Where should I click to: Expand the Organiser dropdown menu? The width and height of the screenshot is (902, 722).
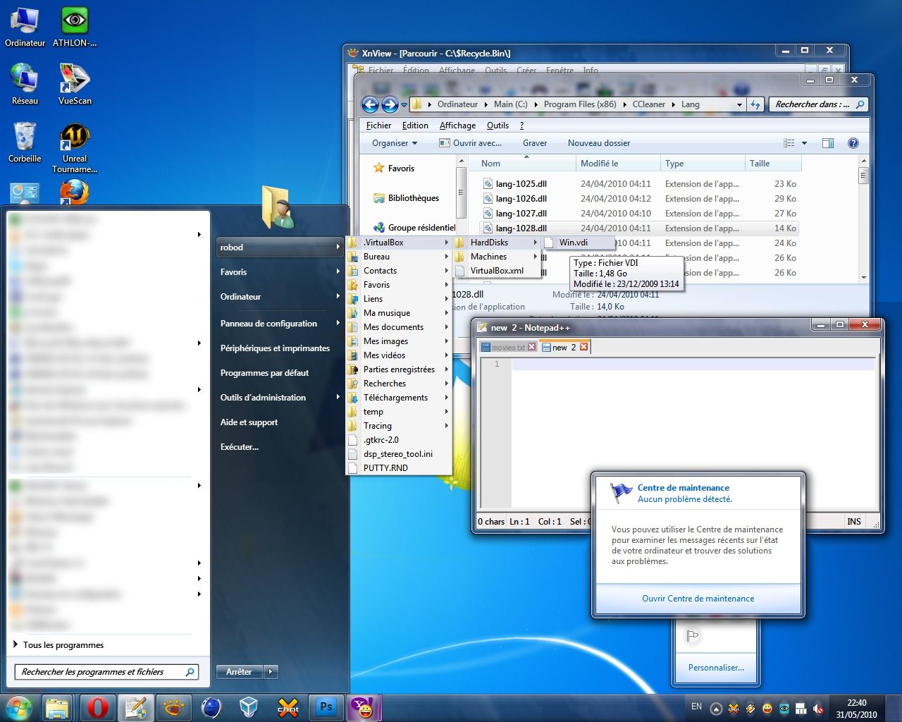click(x=395, y=143)
